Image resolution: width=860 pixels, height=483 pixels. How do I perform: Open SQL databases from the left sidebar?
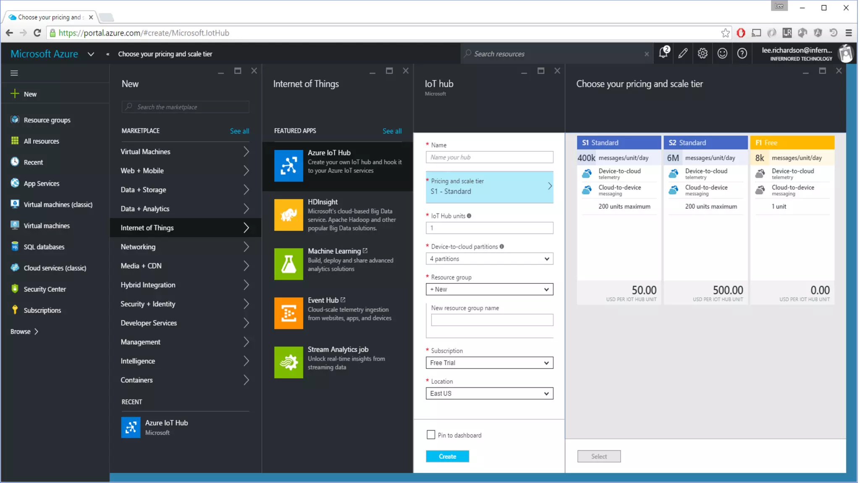coord(44,247)
